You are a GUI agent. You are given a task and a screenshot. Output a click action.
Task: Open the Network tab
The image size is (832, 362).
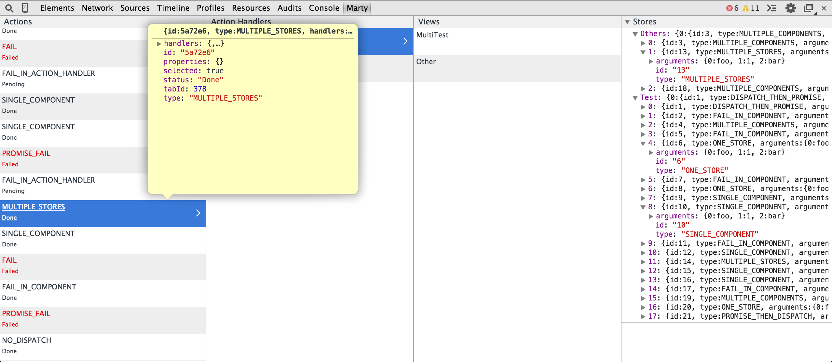97,8
